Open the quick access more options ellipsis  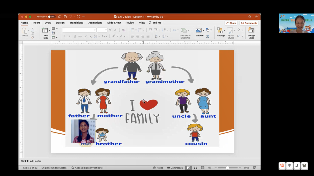click(x=84, y=17)
